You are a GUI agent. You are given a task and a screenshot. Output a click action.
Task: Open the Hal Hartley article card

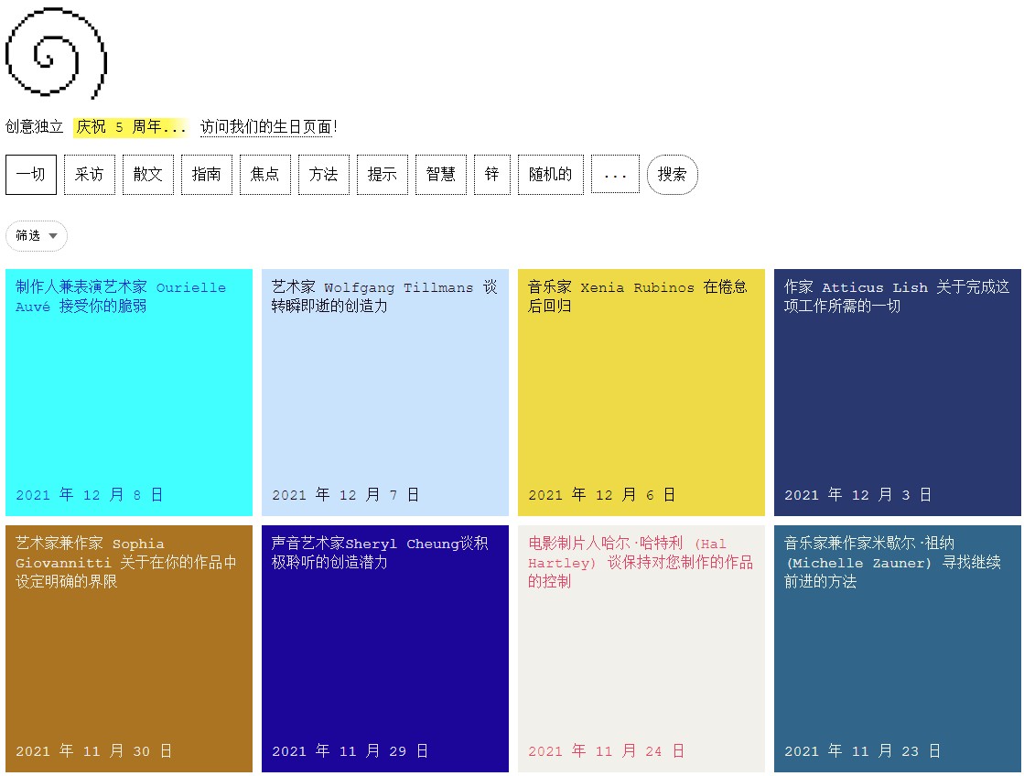tap(641, 649)
